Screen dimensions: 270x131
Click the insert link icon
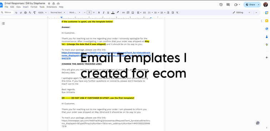(123, 12)
